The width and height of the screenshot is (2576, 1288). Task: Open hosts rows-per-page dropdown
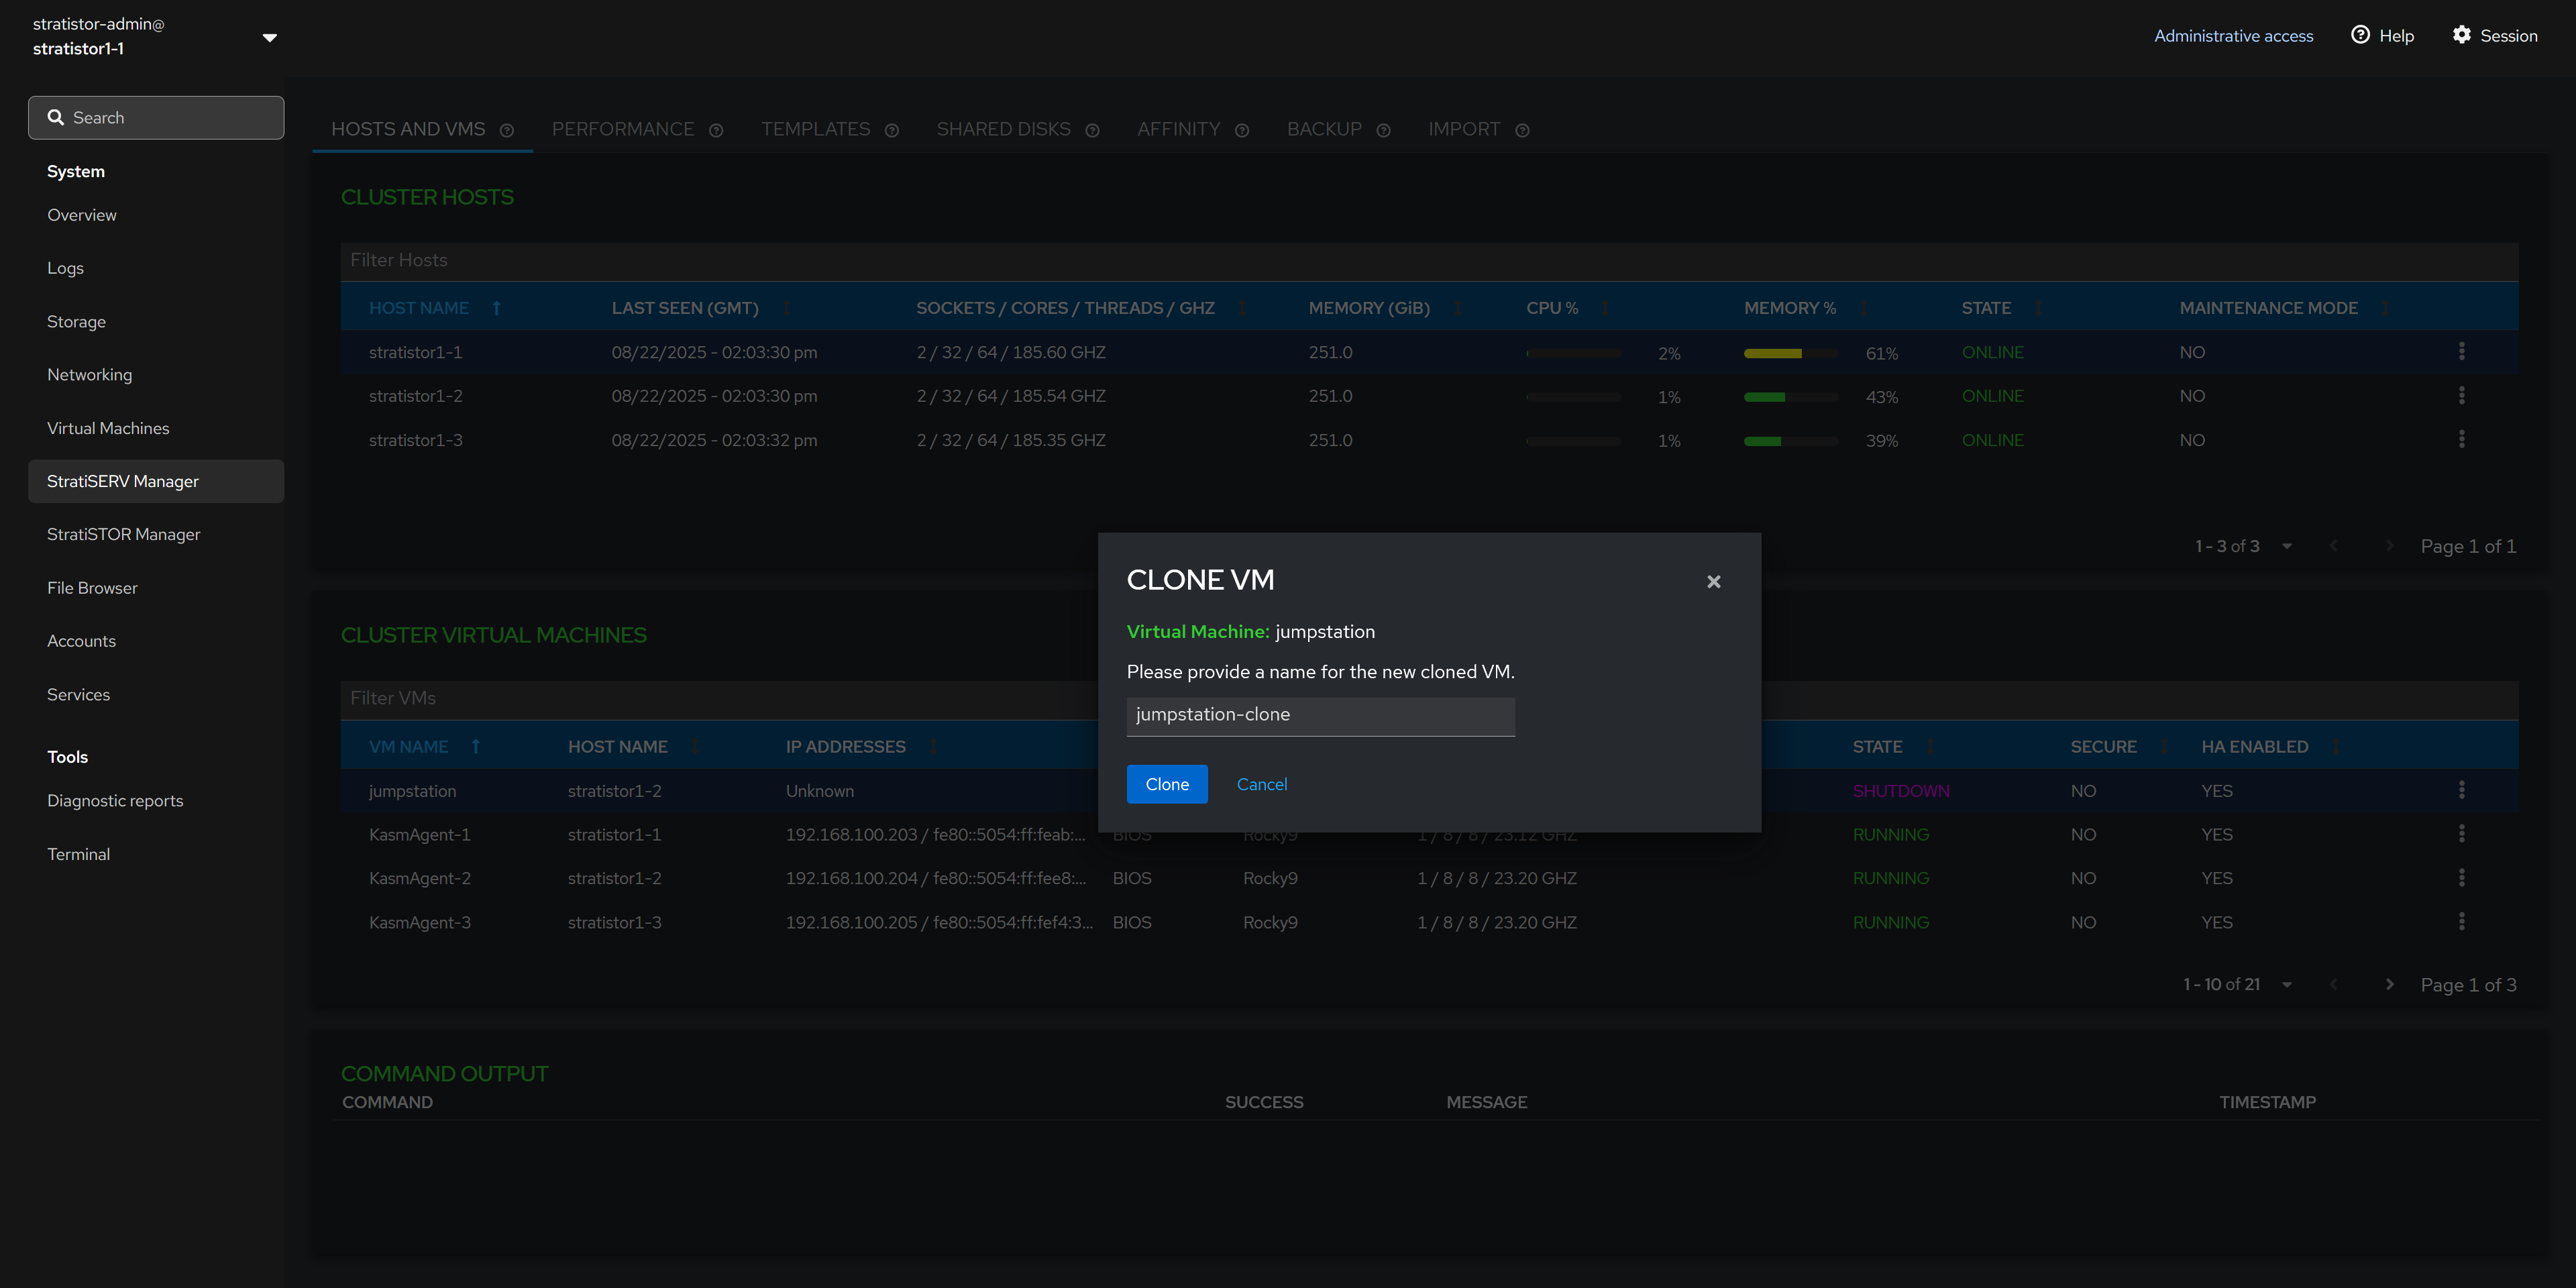pos(2286,546)
